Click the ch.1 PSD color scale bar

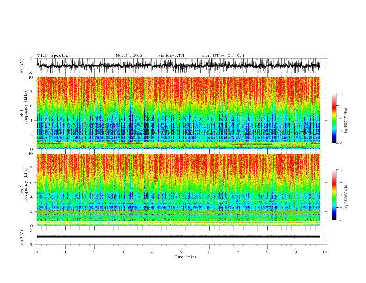334,118
